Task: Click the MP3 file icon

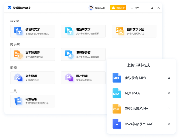Action: (117, 78)
